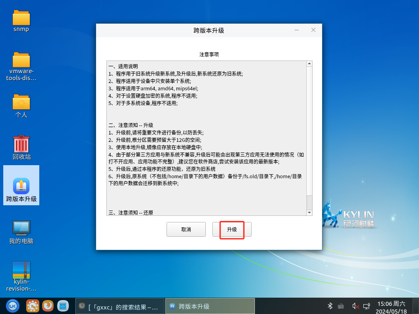
Task: Switch to the 「gxxc」的搜索结果 window
Action: [119, 305]
